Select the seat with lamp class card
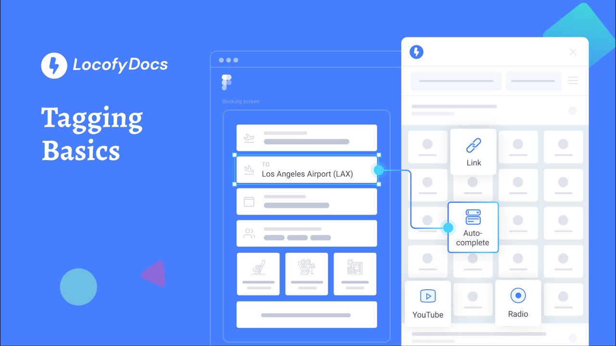 tap(307, 274)
